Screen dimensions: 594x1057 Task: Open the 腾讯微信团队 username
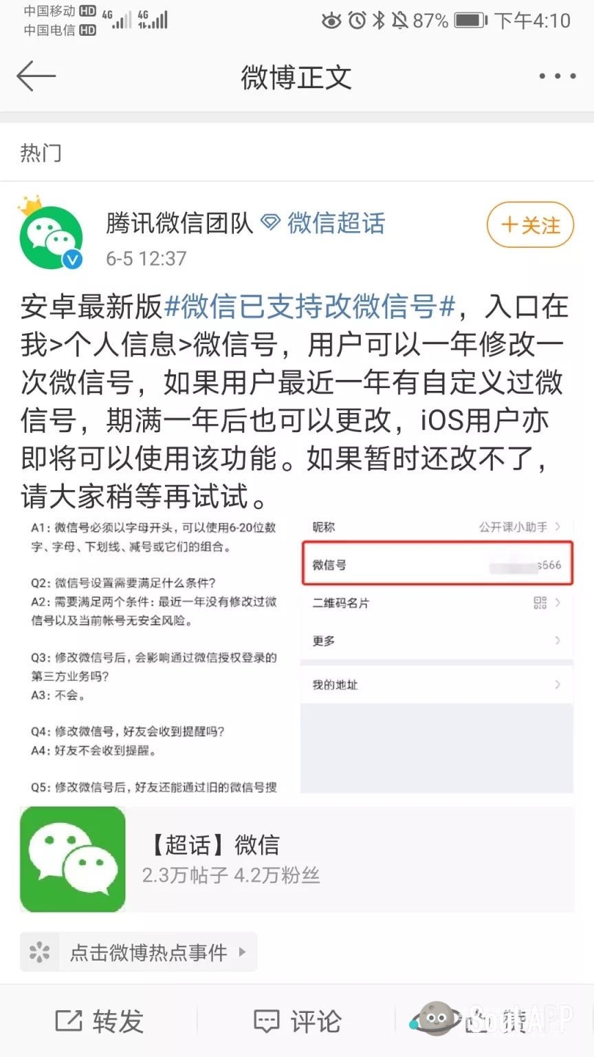click(179, 223)
